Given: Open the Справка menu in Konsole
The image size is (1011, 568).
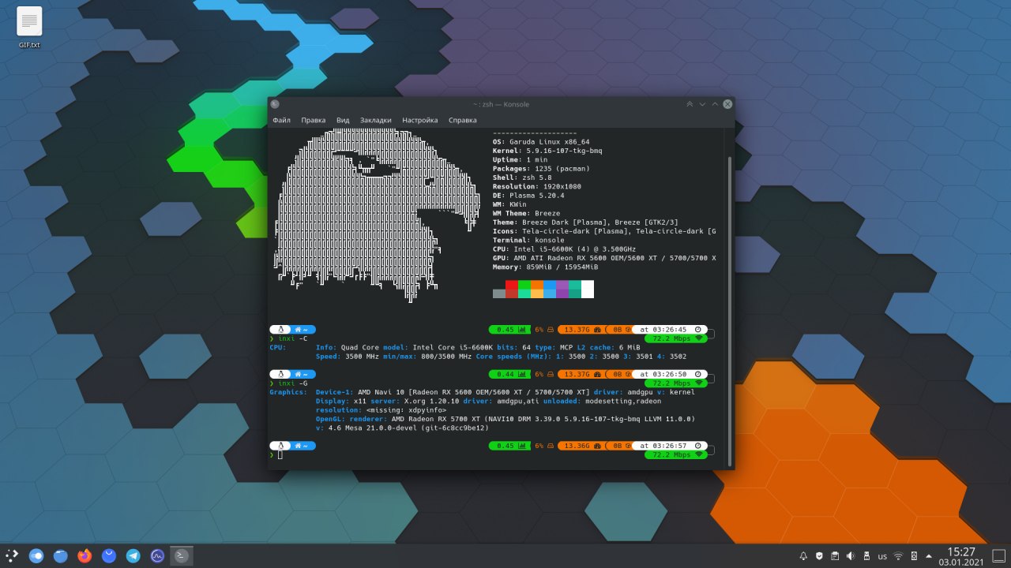Looking at the screenshot, I should [463, 120].
